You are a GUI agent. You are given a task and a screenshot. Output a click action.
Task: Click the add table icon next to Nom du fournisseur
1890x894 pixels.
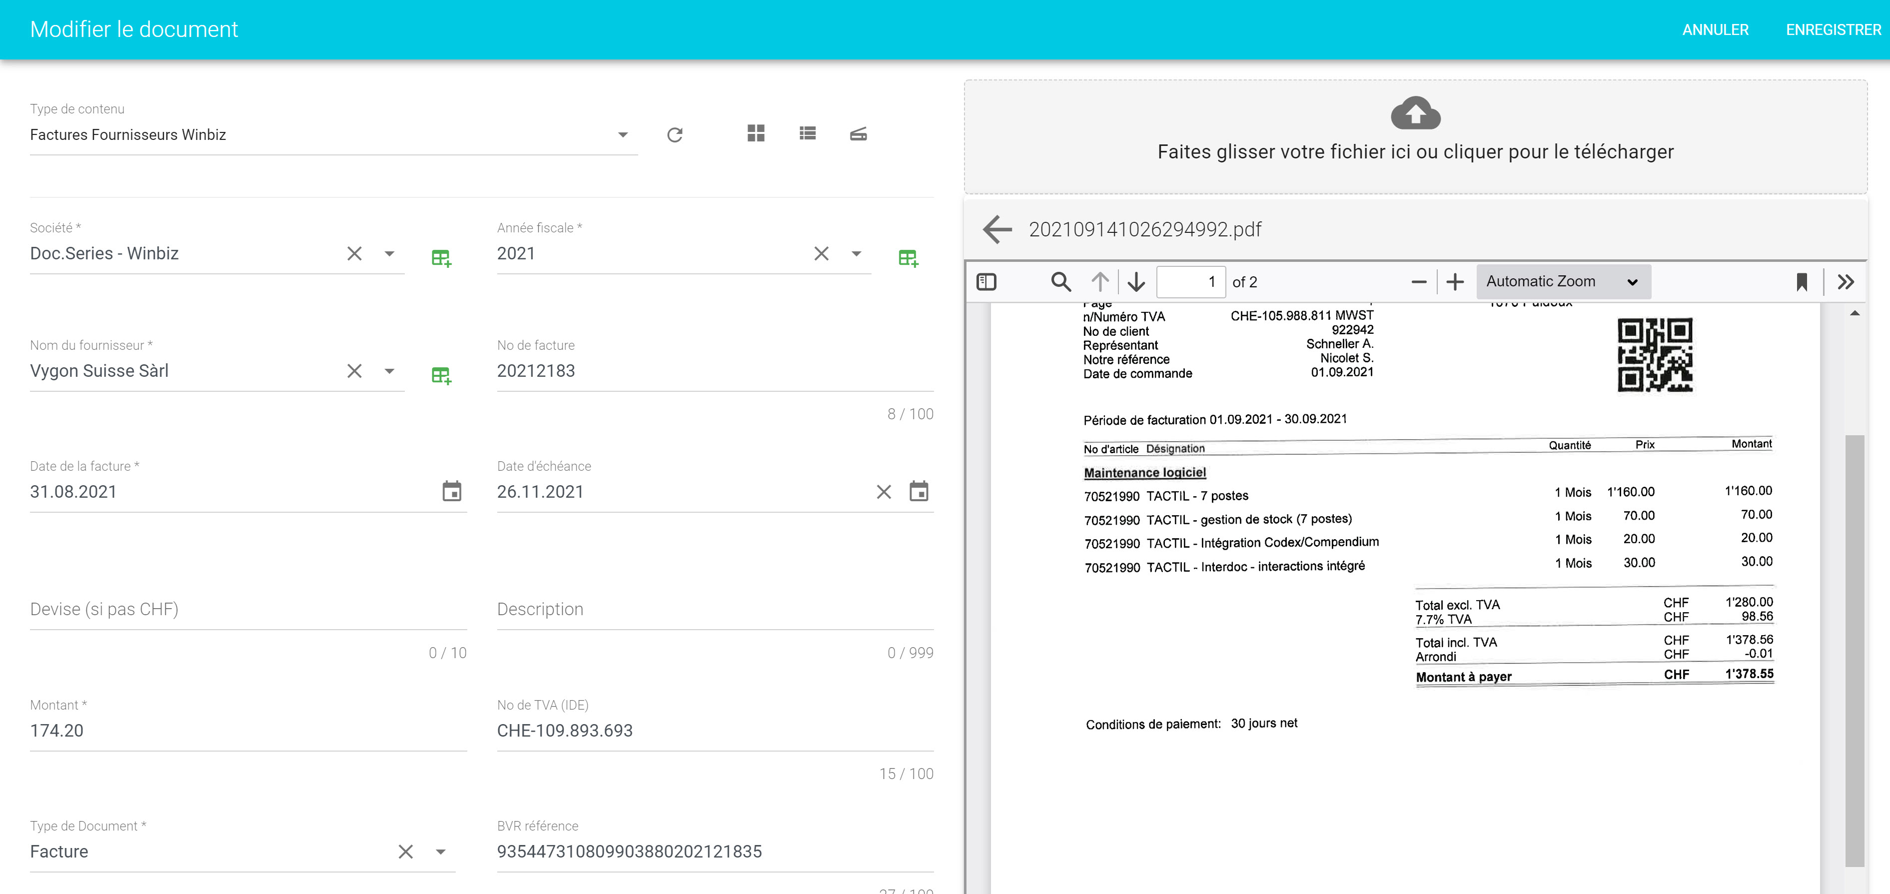pos(441,375)
